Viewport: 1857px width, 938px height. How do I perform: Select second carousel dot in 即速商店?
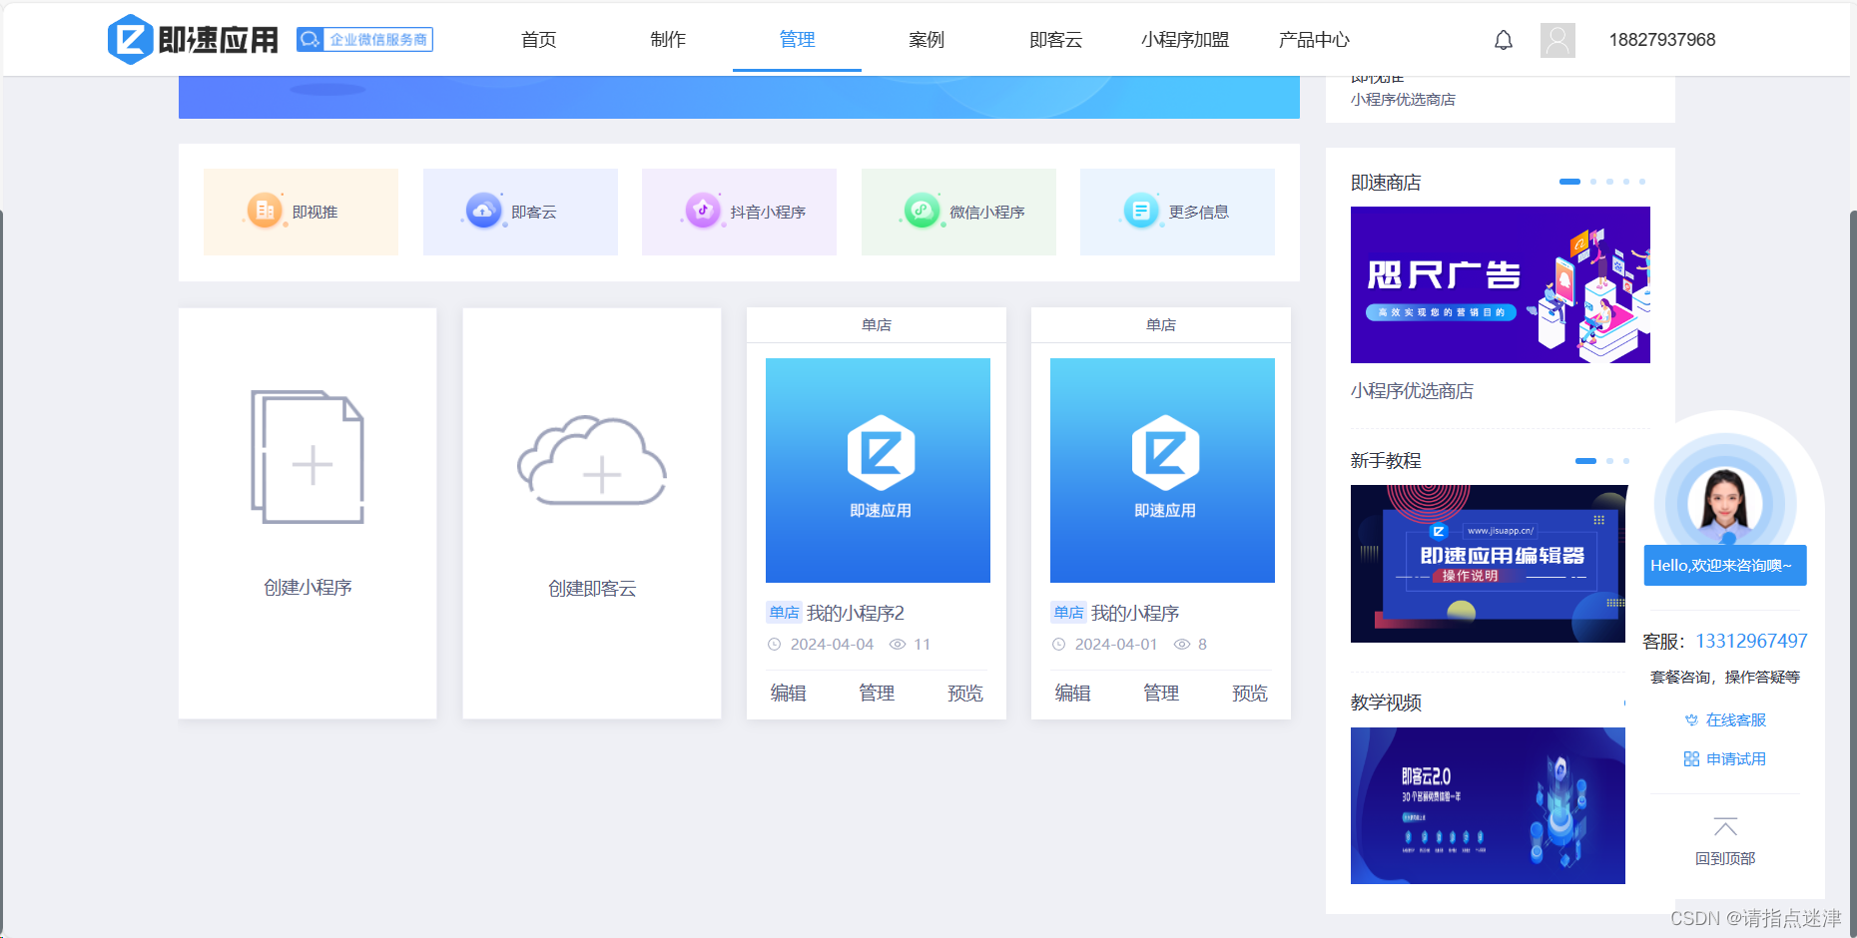[1593, 182]
